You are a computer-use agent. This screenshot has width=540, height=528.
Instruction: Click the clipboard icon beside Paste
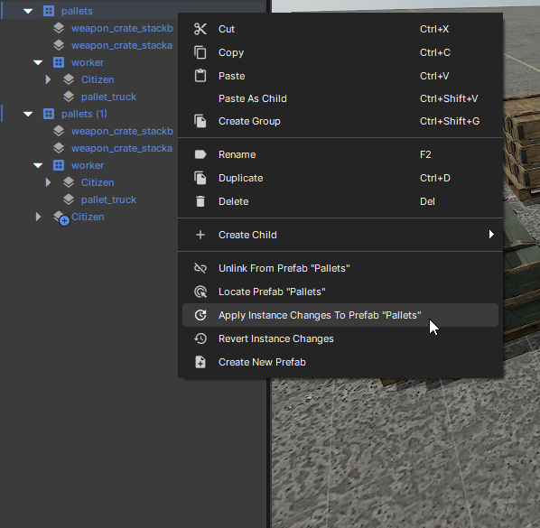tap(200, 76)
